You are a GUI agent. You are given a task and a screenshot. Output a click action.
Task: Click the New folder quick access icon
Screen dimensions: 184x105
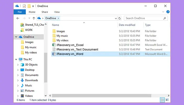click(29, 6)
